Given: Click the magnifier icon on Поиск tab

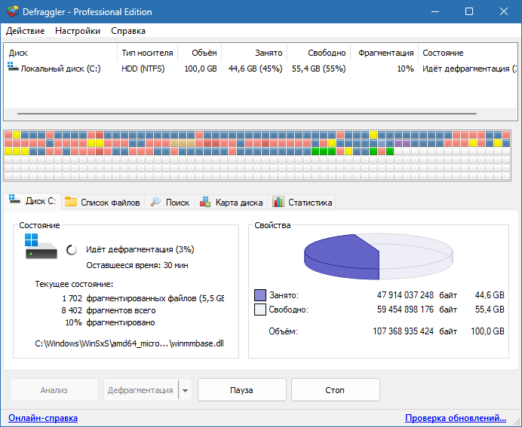Looking at the screenshot, I should (x=155, y=202).
